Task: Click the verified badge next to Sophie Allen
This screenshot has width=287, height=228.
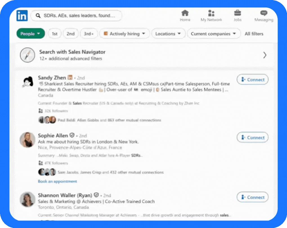Action: (71, 135)
